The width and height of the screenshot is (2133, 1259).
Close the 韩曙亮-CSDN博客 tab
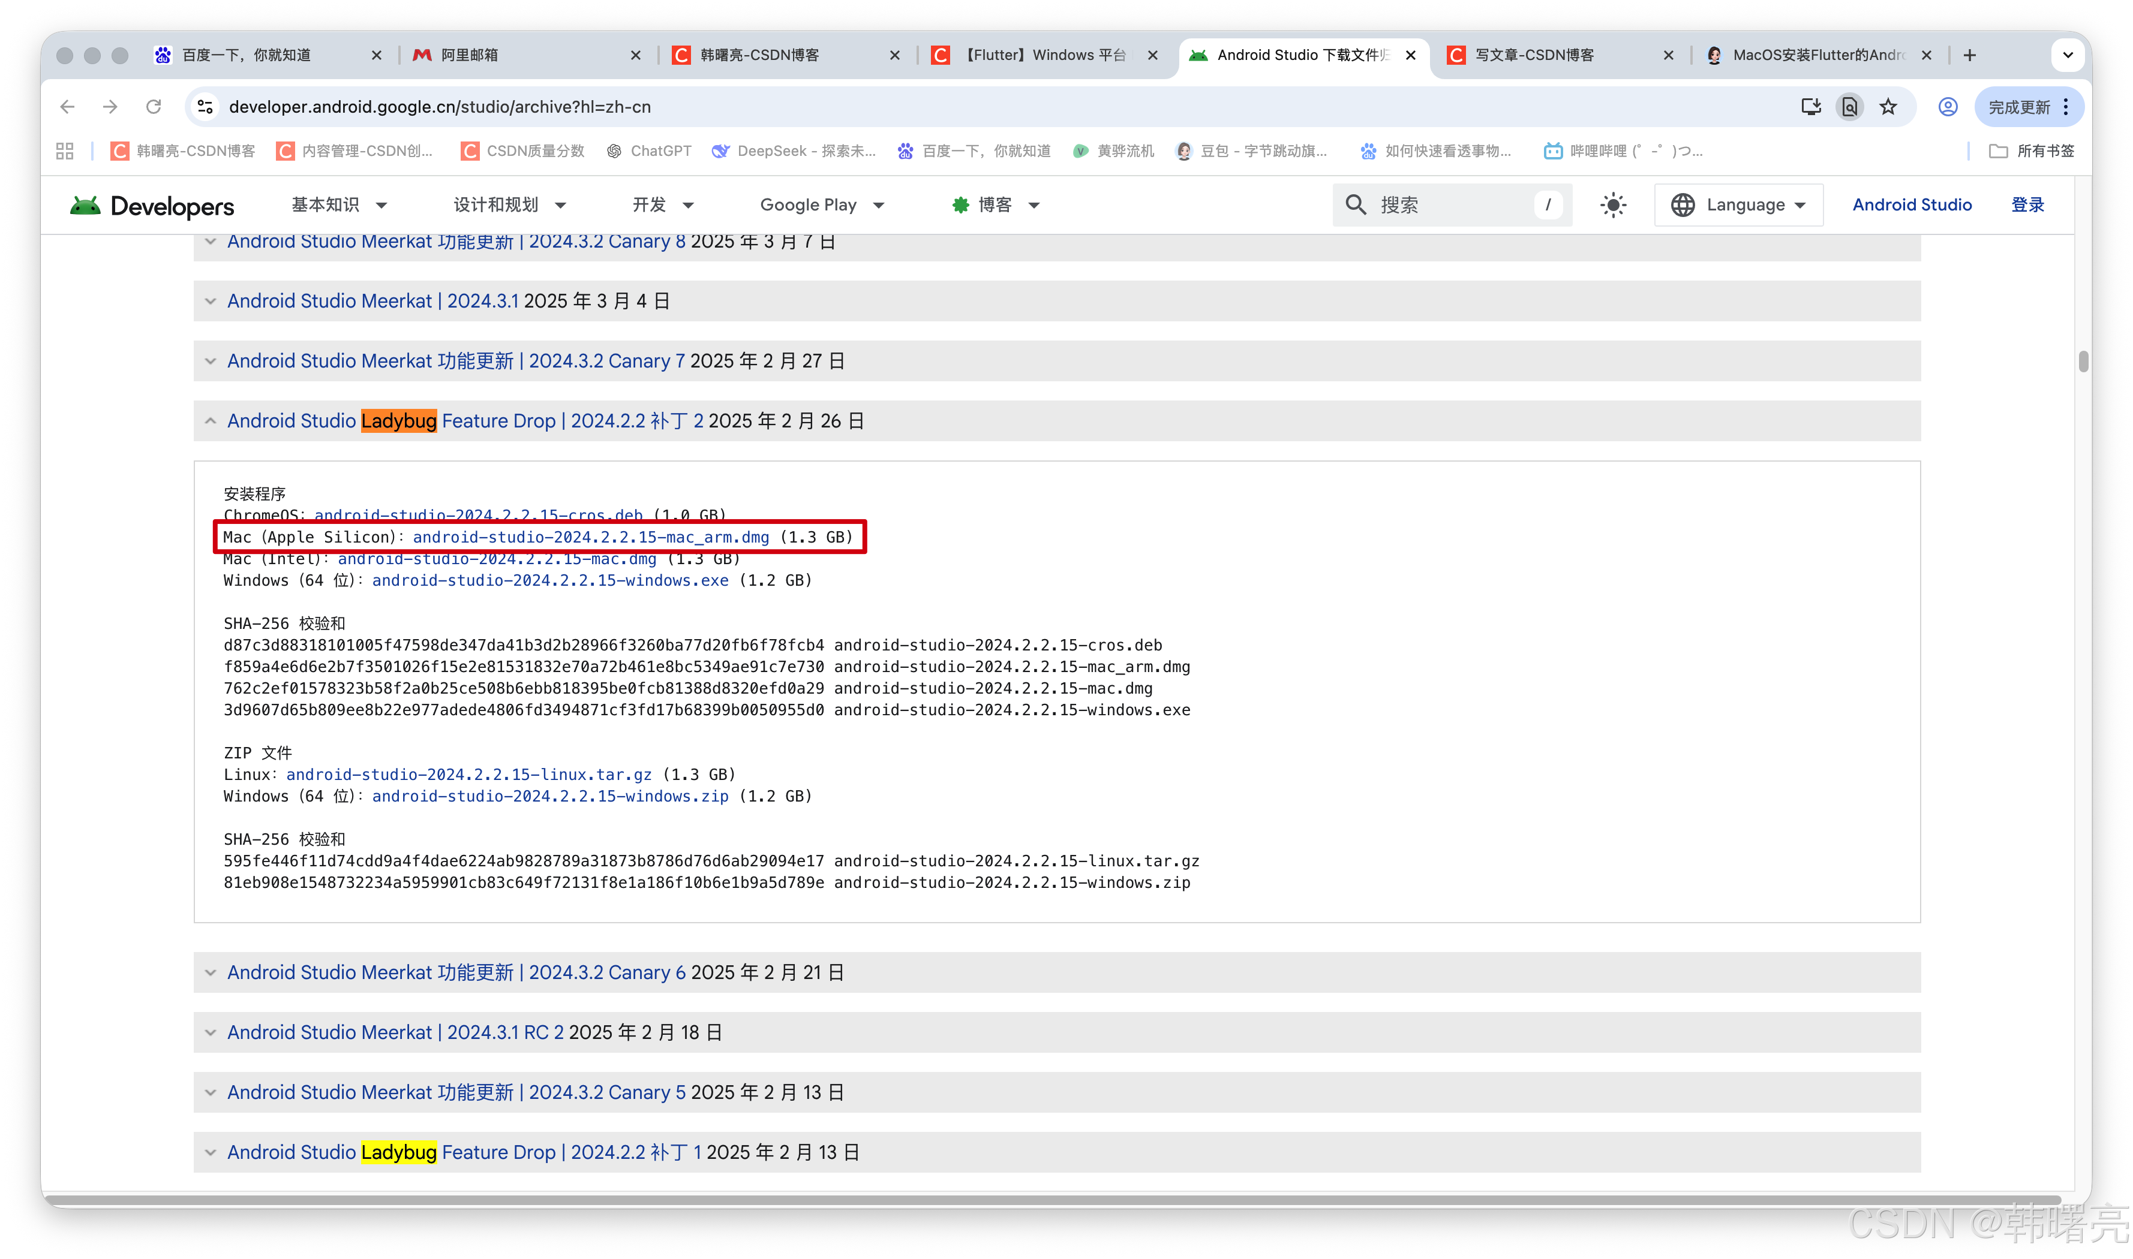[x=894, y=55]
